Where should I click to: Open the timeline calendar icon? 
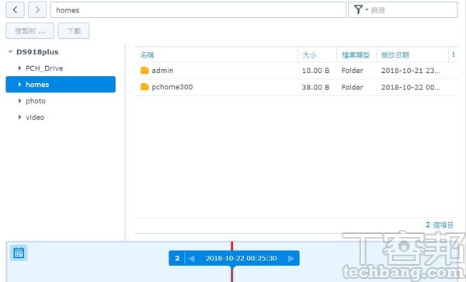click(19, 253)
